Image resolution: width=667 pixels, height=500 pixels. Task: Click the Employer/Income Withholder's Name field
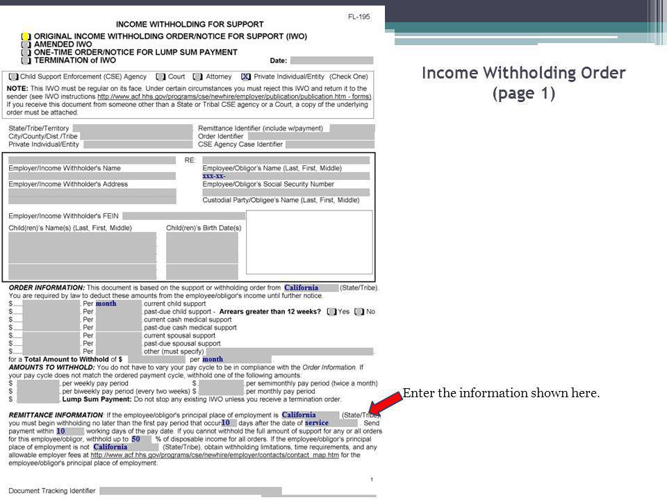(92, 160)
